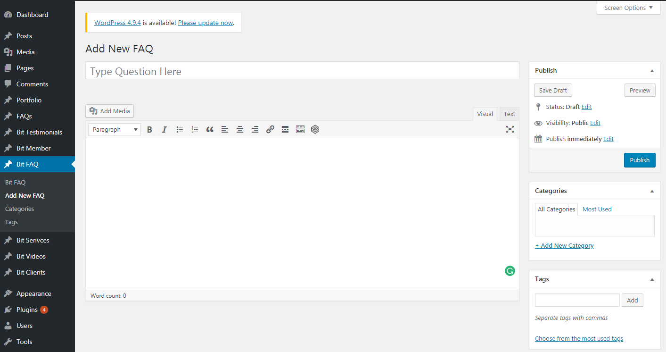Apply italic formatting in editor toolbar

click(164, 129)
